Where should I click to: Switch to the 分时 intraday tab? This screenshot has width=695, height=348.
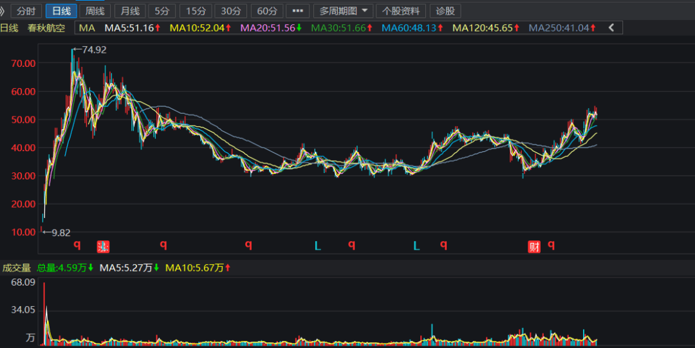click(x=26, y=11)
